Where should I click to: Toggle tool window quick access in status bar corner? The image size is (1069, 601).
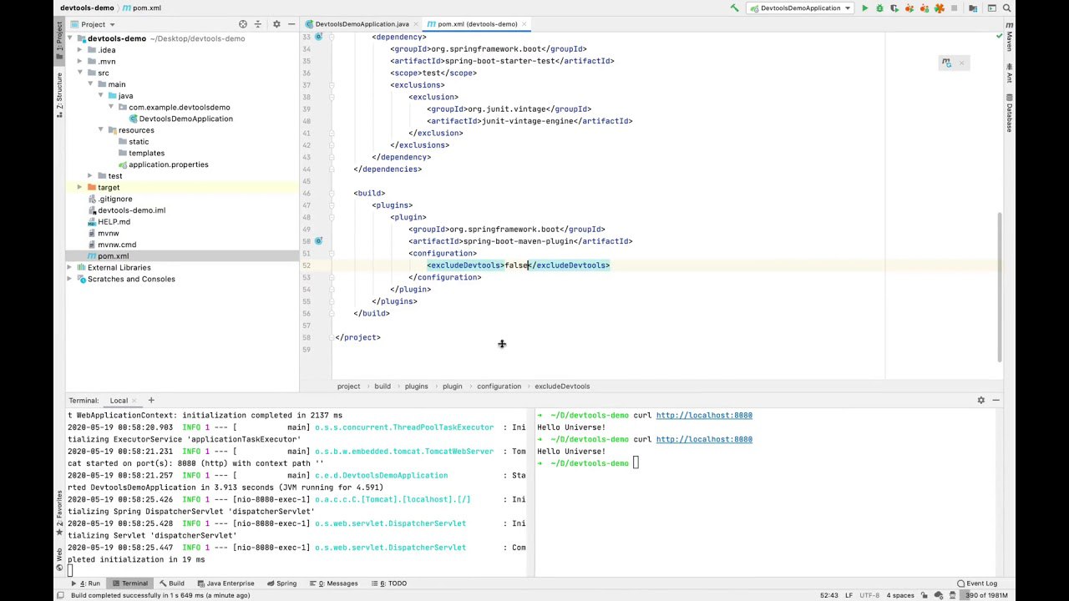[60, 595]
